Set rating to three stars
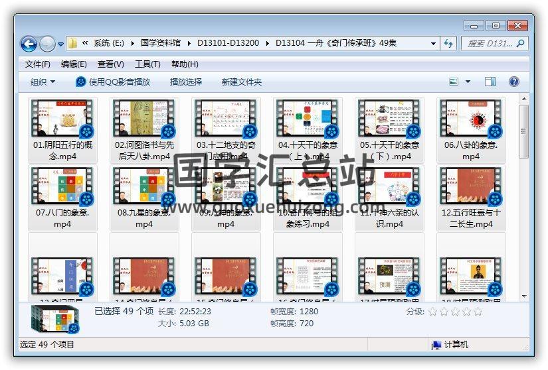The width and height of the screenshot is (548, 370). tap(456, 312)
